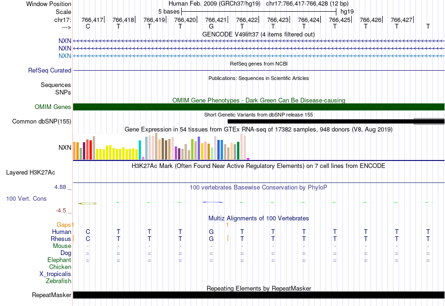This screenshot has height=306, width=445.
Task: Click the 4.88 PhyloP upper value
Action: [60, 187]
